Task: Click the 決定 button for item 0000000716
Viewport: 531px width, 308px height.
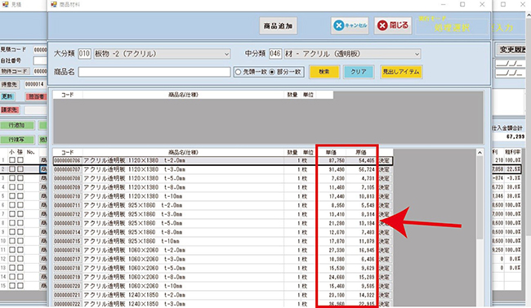Action: pyautogui.click(x=385, y=250)
